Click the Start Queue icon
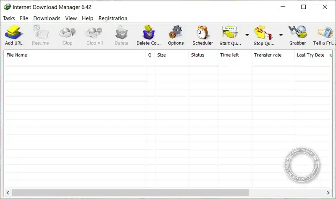This screenshot has height=199, width=336. pyautogui.click(x=230, y=32)
